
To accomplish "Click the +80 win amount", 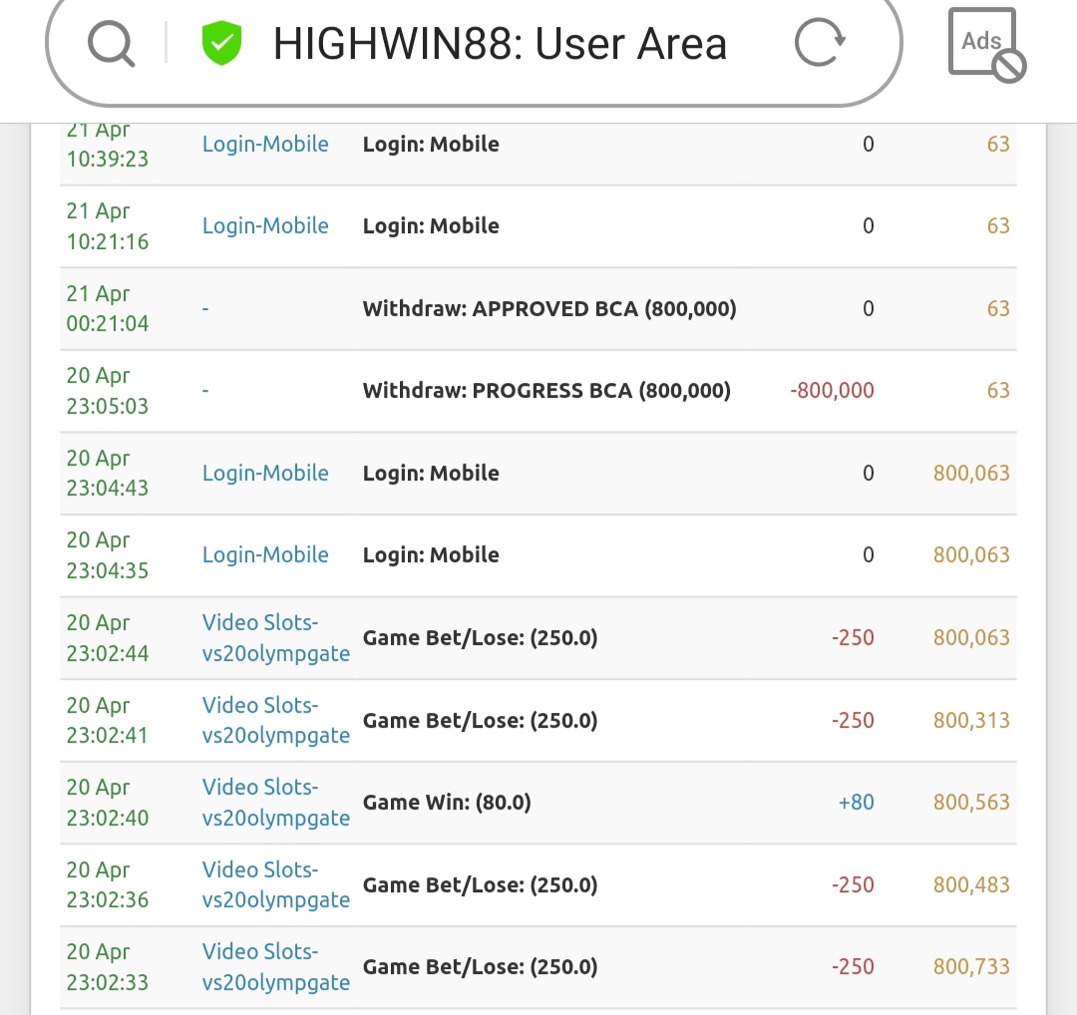I will (856, 803).
